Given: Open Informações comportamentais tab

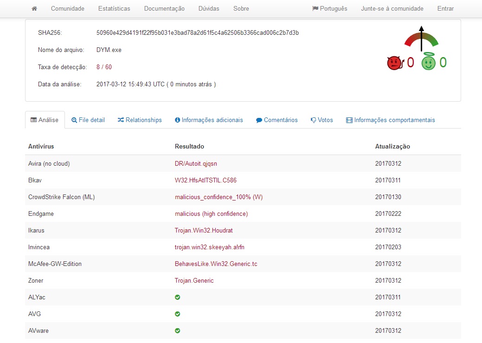Looking at the screenshot, I should (391, 120).
